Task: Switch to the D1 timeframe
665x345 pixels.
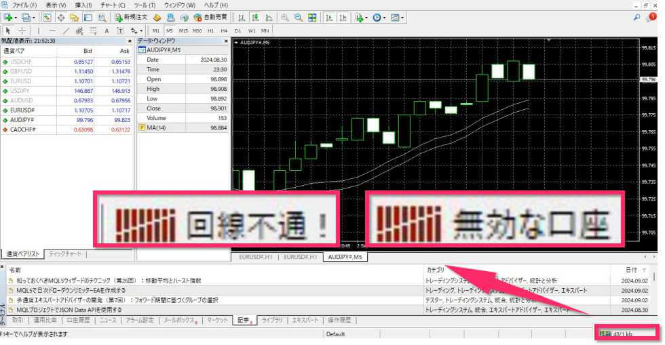Action: (238, 31)
